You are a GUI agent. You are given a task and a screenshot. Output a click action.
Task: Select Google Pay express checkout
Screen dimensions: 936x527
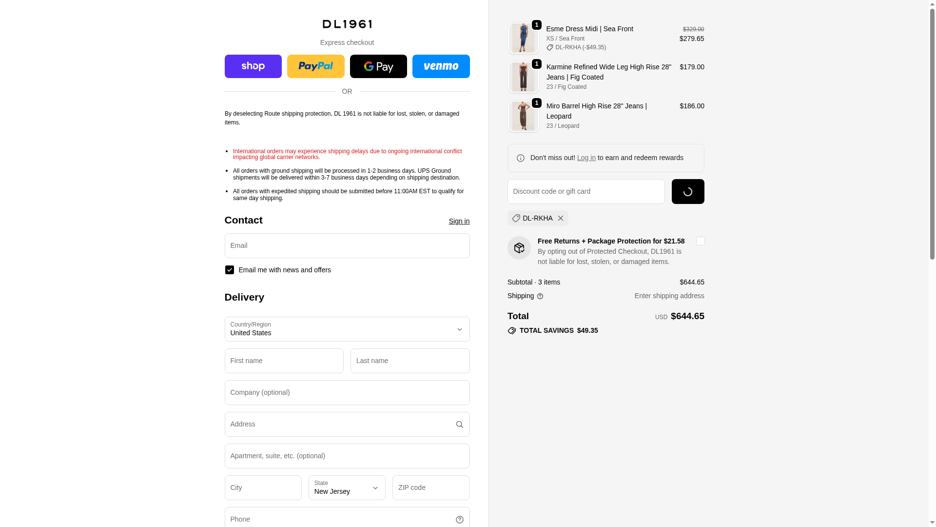click(x=378, y=66)
